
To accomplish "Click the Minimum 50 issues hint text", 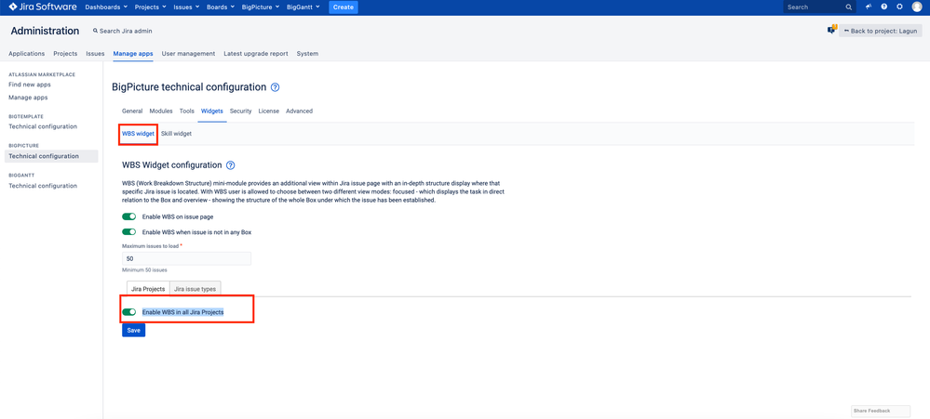I will coord(144,269).
